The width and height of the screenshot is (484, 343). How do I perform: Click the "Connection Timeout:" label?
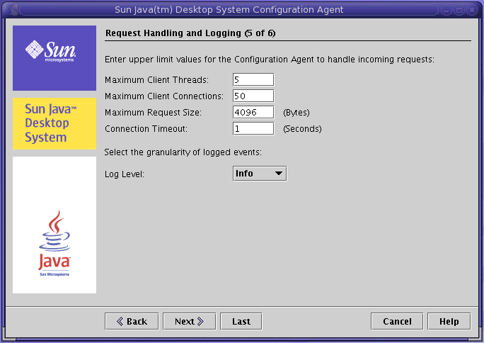pyautogui.click(x=146, y=128)
